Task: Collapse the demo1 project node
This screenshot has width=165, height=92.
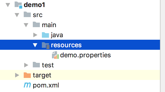Action: 8,5
